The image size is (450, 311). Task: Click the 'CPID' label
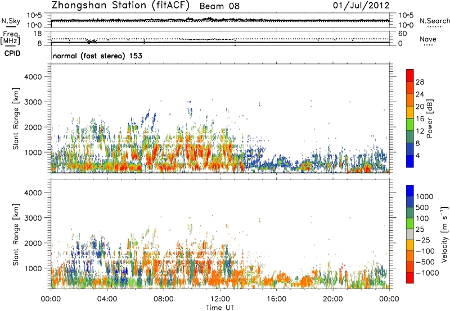(12, 53)
